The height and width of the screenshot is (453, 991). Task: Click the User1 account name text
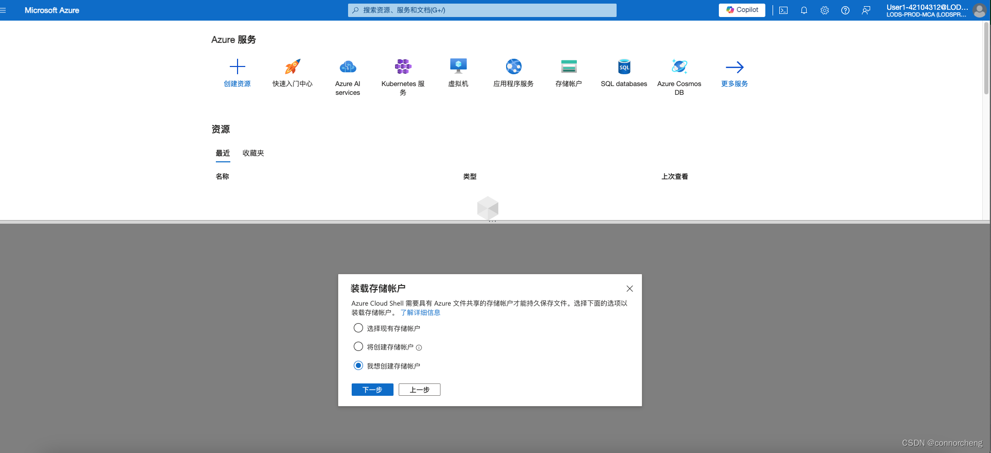(x=927, y=7)
